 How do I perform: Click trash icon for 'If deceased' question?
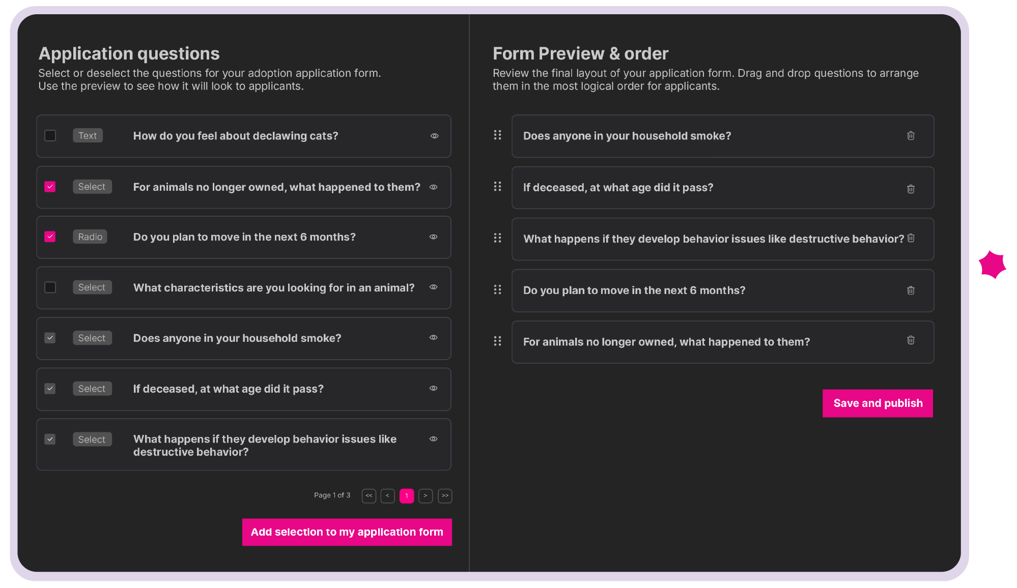[911, 189]
